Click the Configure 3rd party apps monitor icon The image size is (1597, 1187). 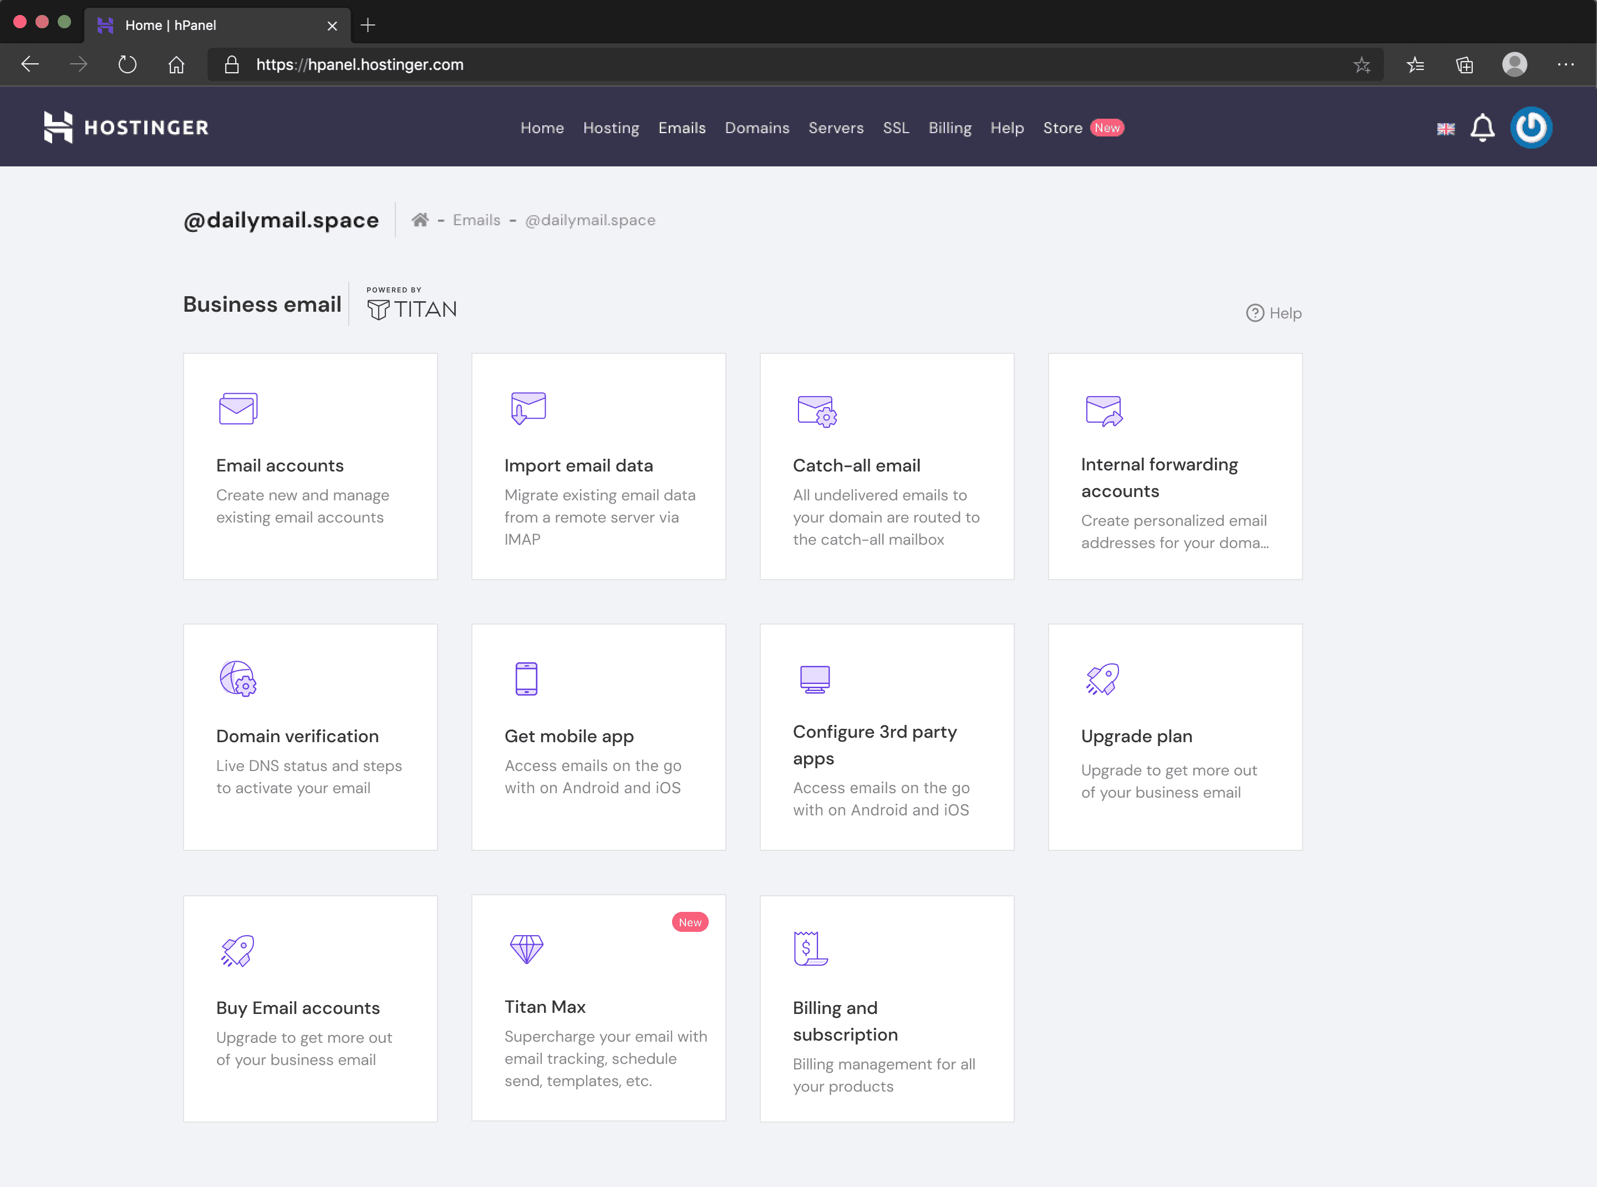point(815,679)
